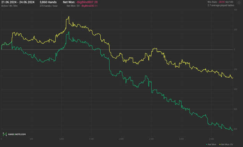This screenshot has width=243, height=147.
Task: Click the 1,000 hands x-axis label
Action: (61, 139)
